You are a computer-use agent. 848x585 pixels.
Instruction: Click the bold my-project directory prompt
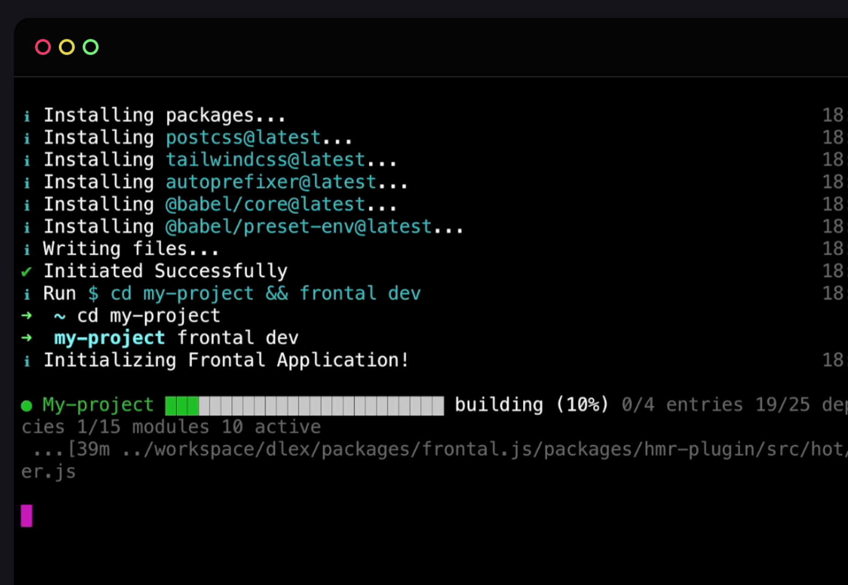click(x=109, y=338)
